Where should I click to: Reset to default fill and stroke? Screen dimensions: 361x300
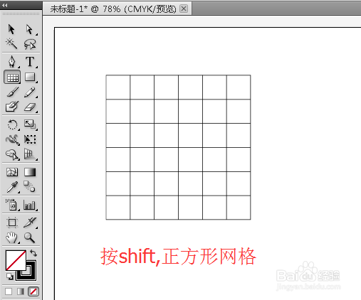[9, 277]
